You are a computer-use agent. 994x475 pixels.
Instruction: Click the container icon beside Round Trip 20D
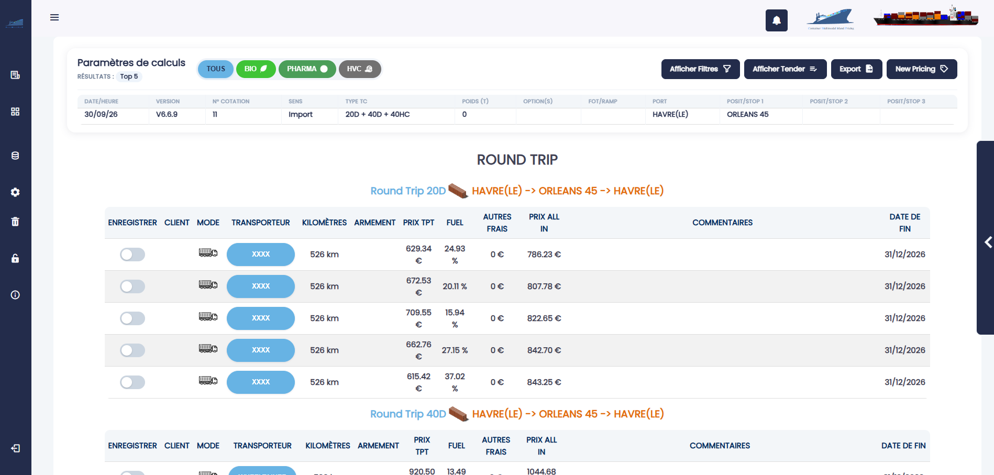pos(458,191)
